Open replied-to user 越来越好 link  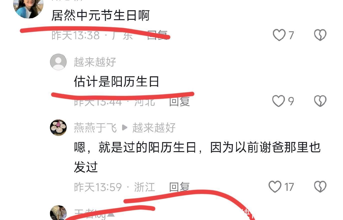point(154,128)
